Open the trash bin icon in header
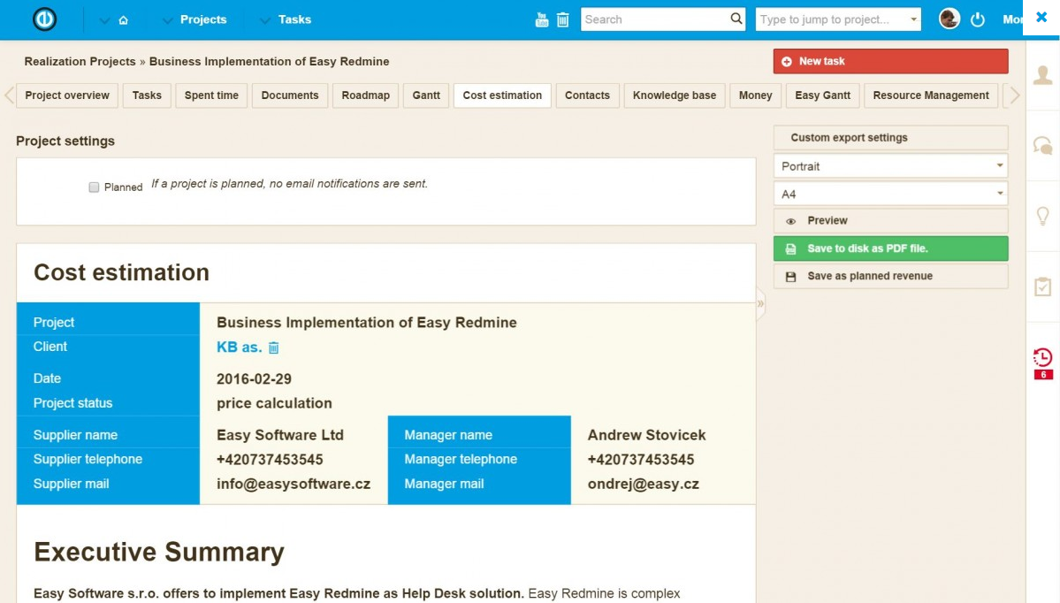This screenshot has width=1060, height=603. point(562,19)
